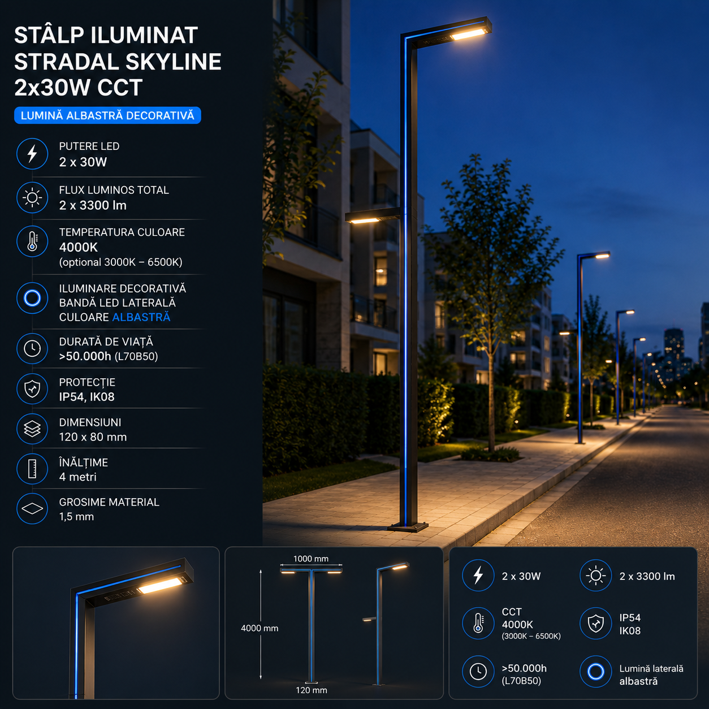Image resolution: width=709 pixels, height=709 pixels.
Task: Click the lightning icon next to bottom 2 x 30W
Action: coord(478,575)
